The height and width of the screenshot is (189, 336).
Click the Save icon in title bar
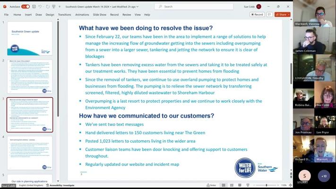click(x=34, y=7)
